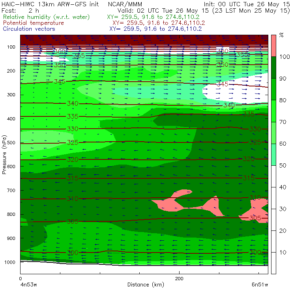Click the green 80–90% colorbar segment
The image size is (292, 292).
tap(273, 89)
